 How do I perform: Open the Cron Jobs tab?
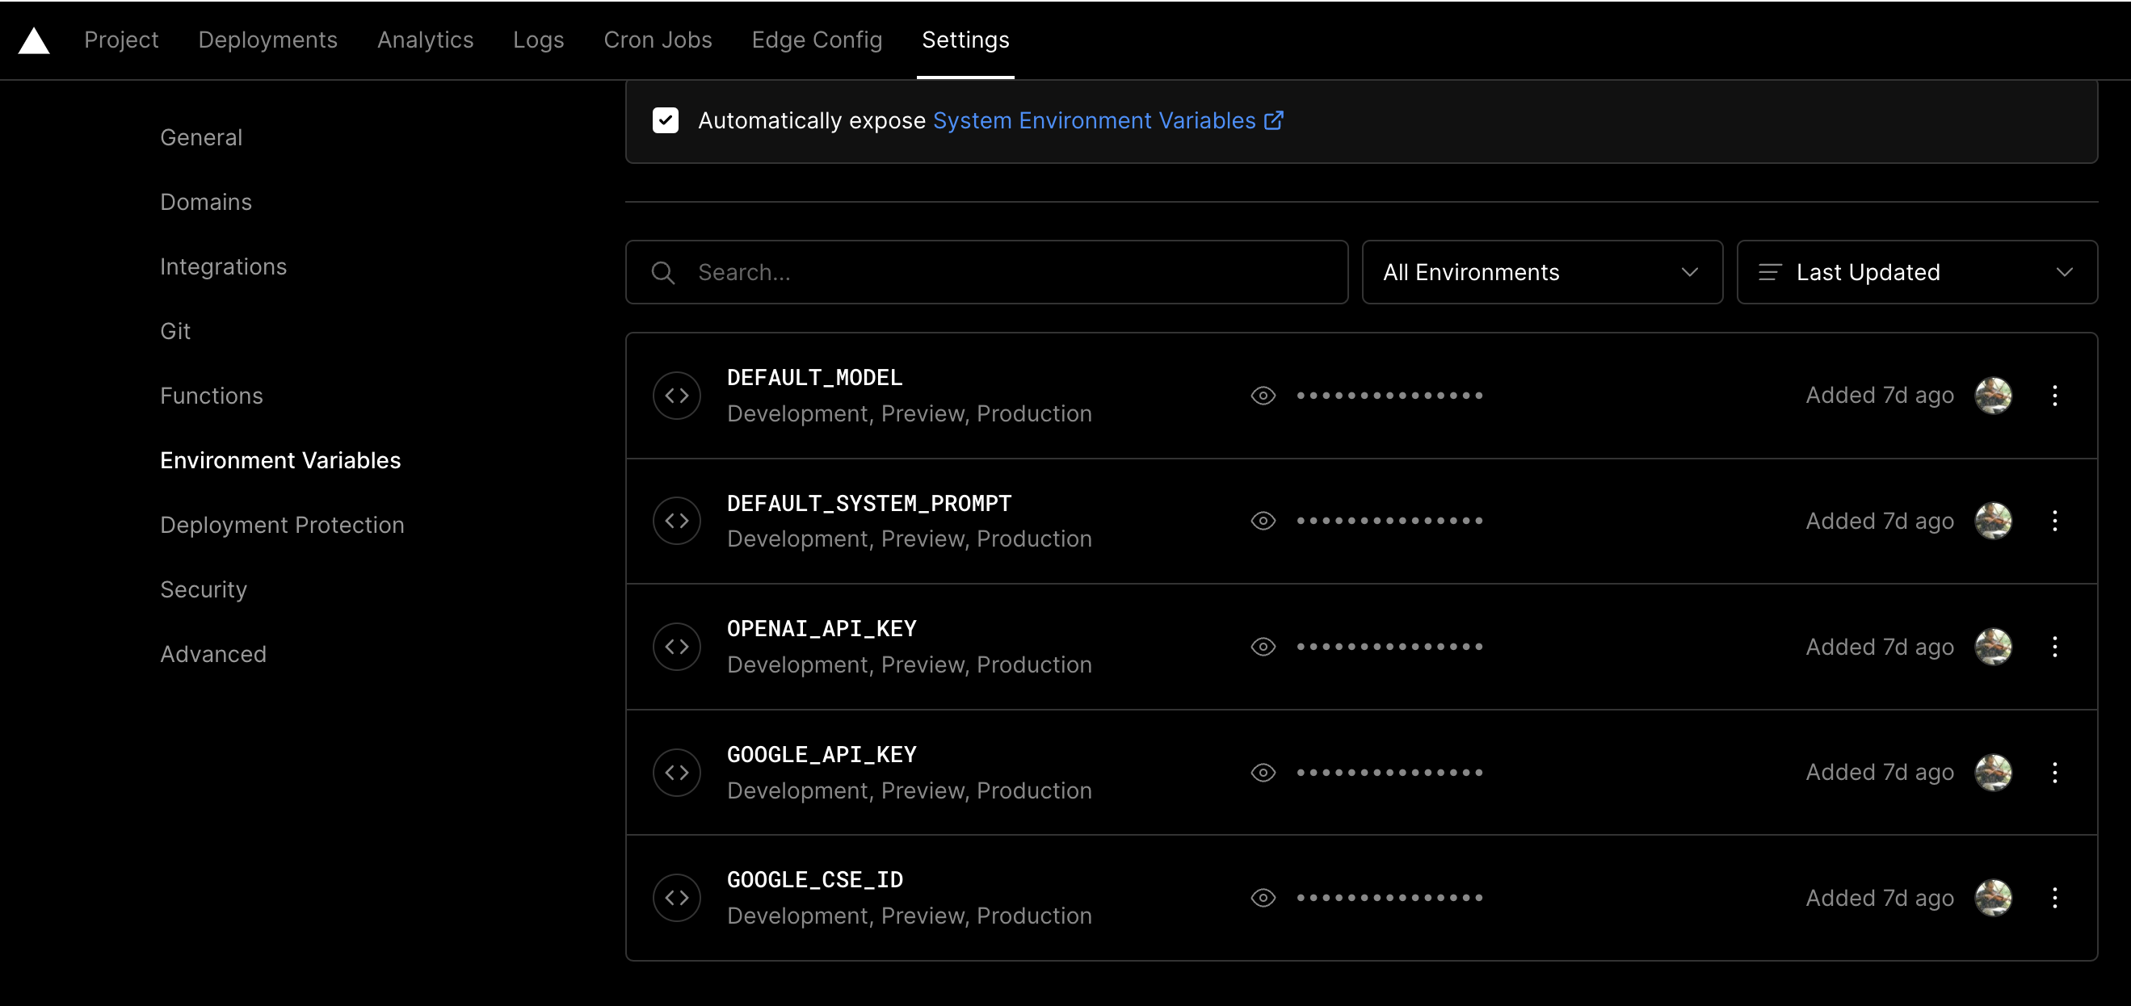(658, 40)
